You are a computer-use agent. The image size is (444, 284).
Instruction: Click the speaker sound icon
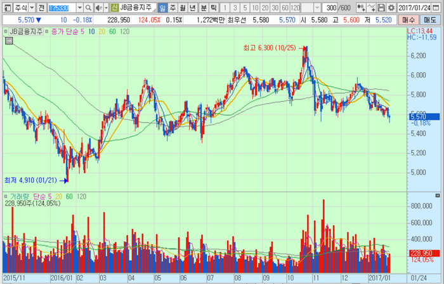point(98,8)
